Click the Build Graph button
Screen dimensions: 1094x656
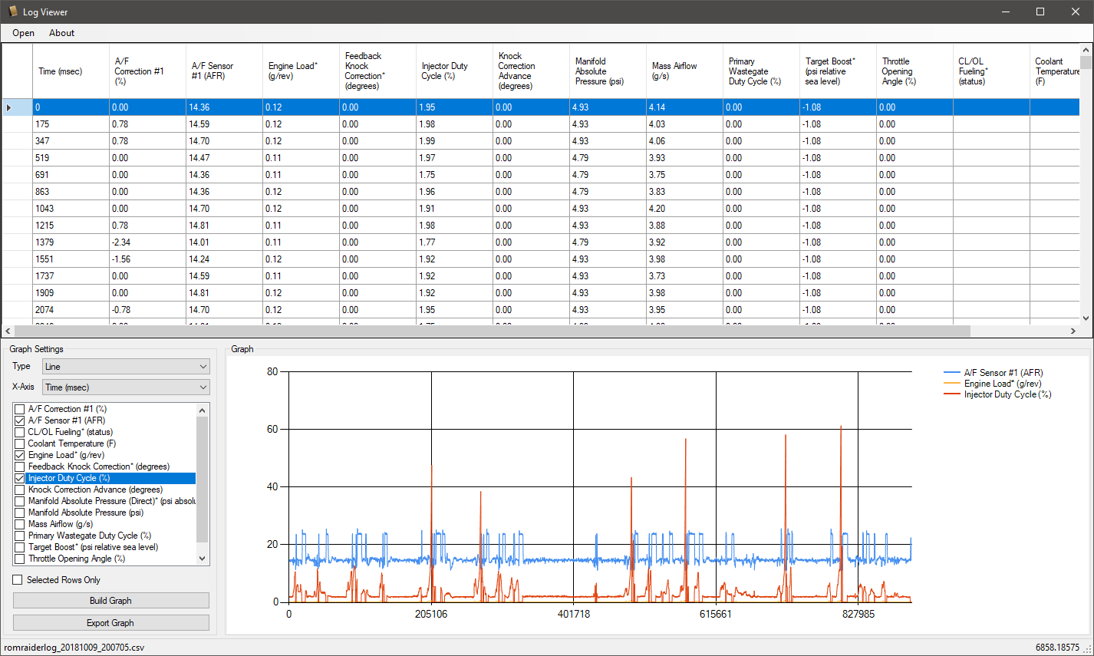(110, 601)
